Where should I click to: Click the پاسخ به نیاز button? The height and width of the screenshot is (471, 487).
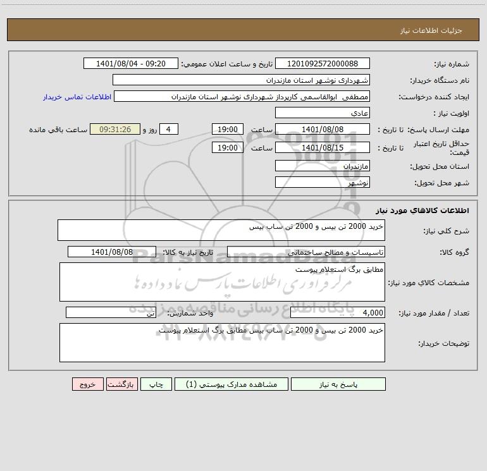coord(338,384)
